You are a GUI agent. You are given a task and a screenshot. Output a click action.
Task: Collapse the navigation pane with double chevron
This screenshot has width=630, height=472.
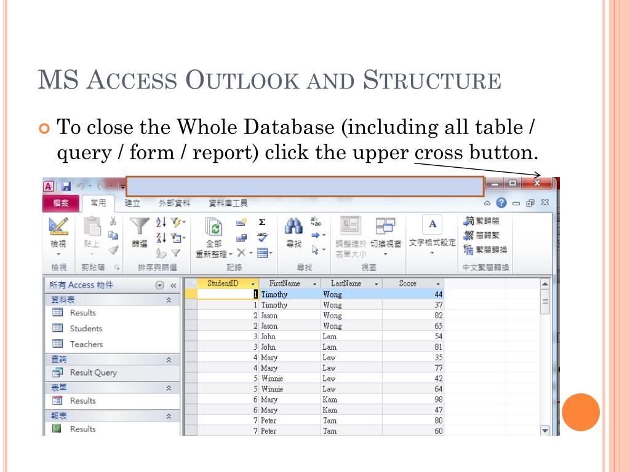tap(173, 285)
